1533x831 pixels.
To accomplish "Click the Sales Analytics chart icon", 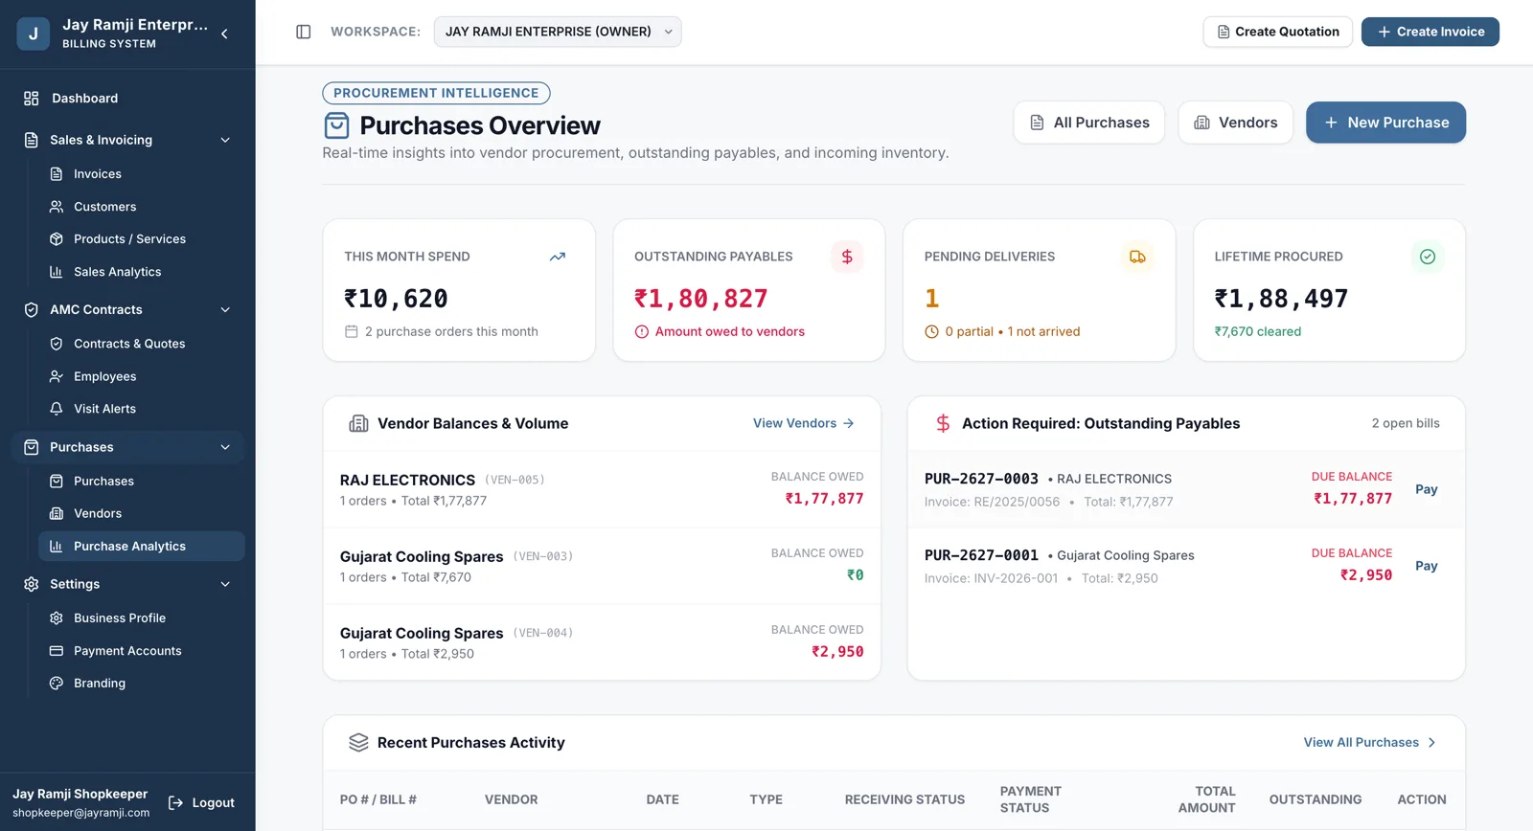I will click(x=57, y=272).
